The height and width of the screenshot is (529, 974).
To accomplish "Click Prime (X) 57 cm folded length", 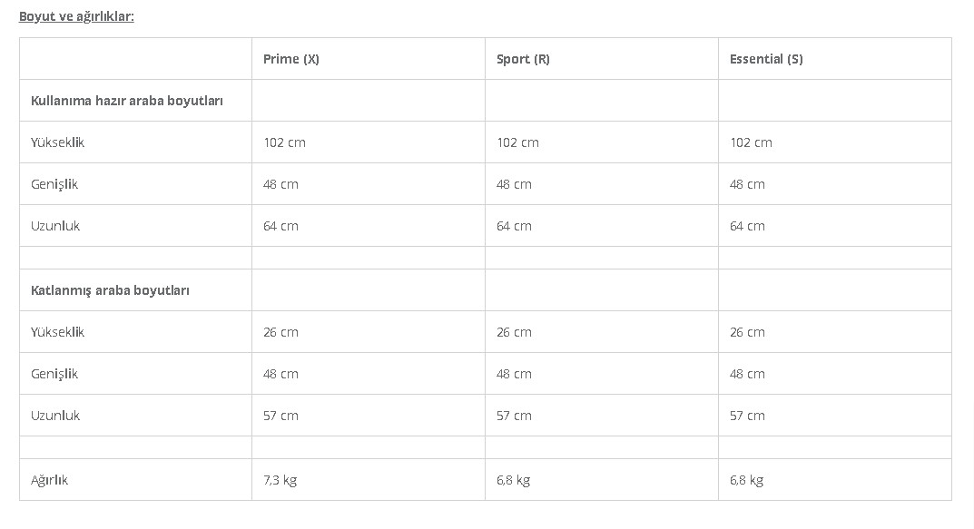I will [x=280, y=416].
